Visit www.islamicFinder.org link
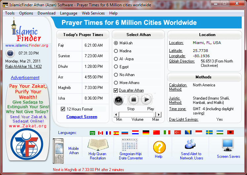 point(27,45)
